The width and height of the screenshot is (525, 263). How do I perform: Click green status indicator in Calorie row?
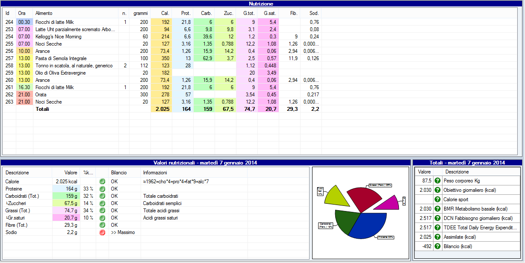(x=102, y=182)
